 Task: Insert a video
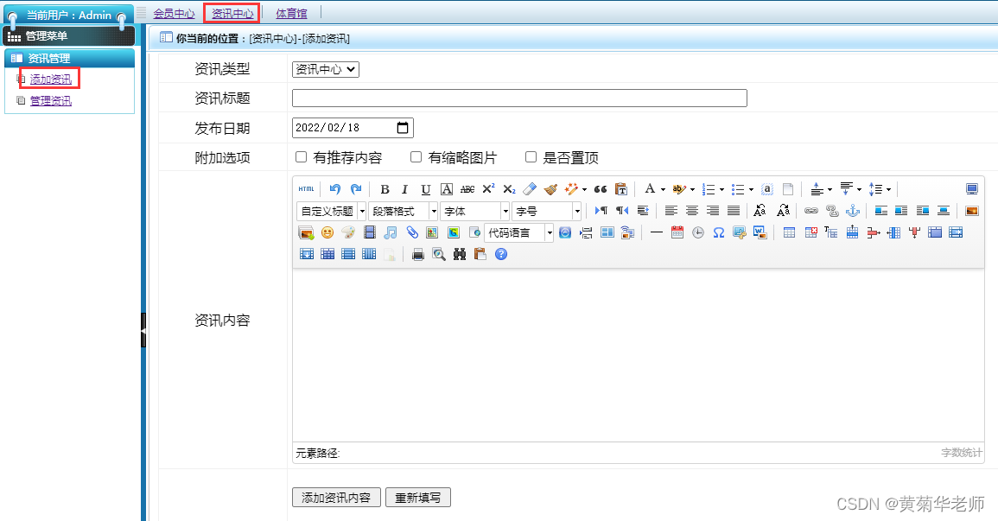369,232
